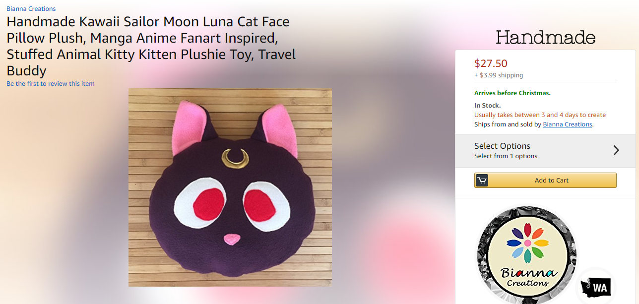
Task: Expand options with the right chevron arrow
Action: [616, 150]
